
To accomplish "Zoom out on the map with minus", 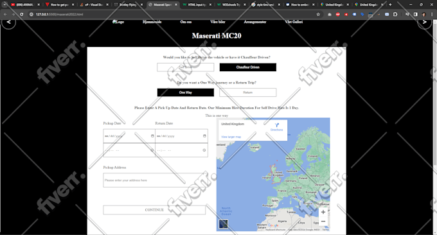I will click(323, 222).
